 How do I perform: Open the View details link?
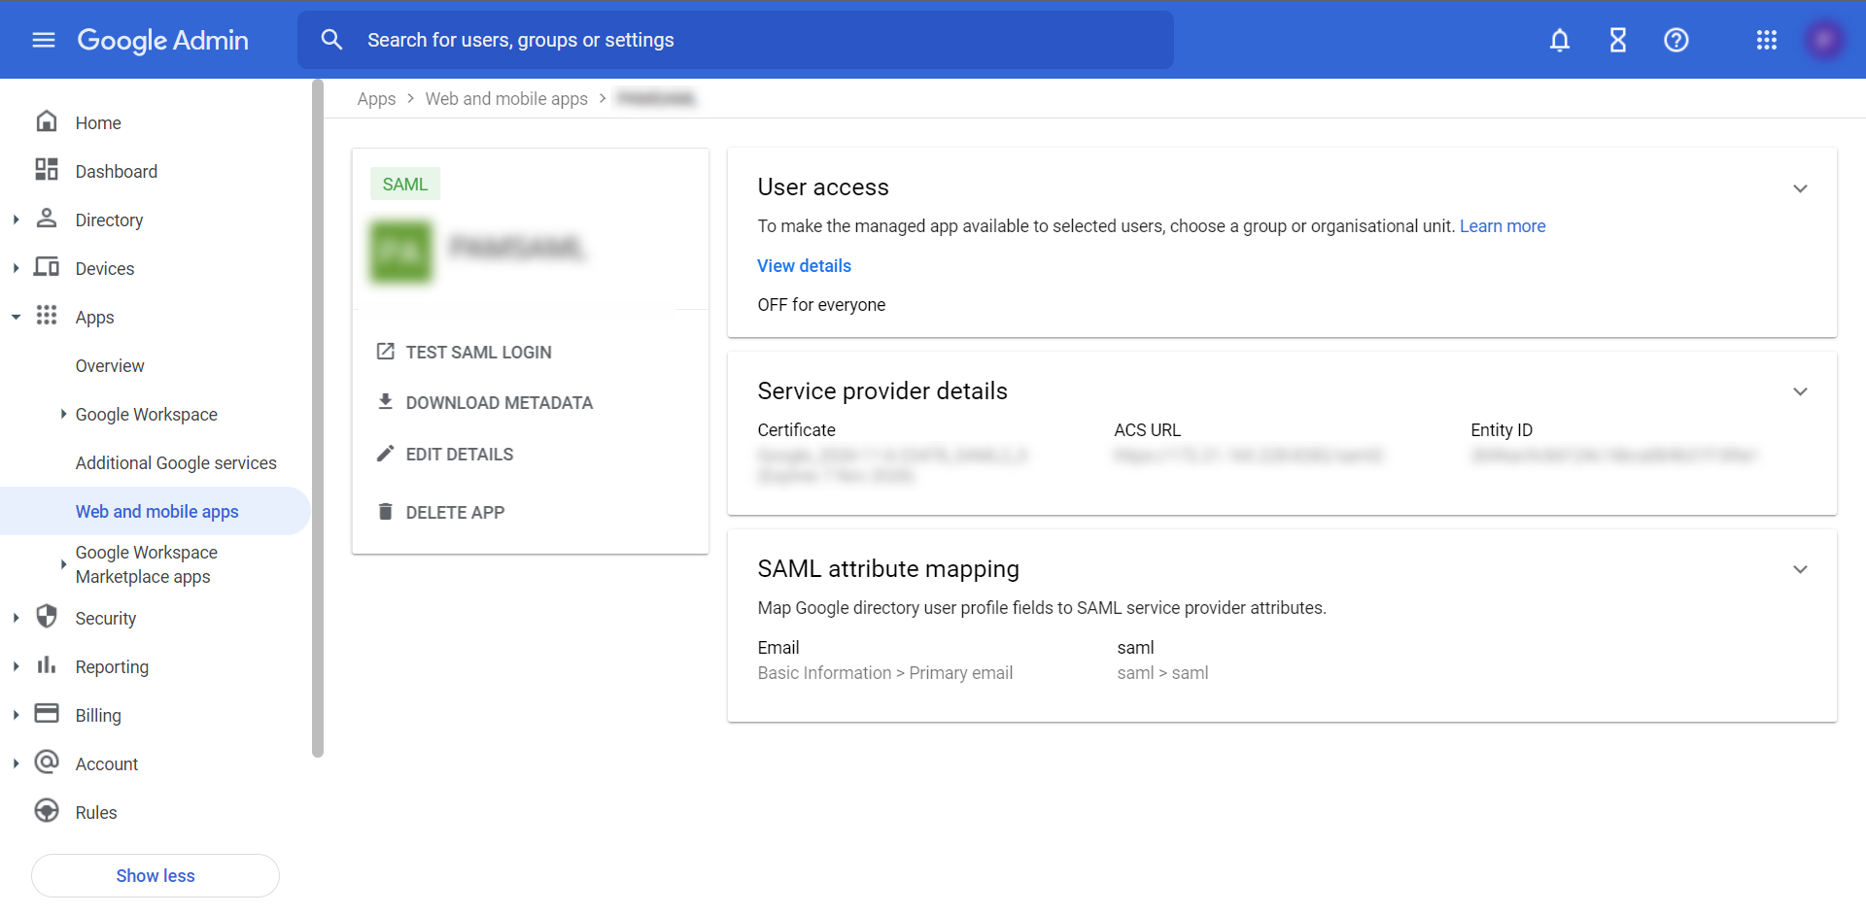pyautogui.click(x=804, y=265)
